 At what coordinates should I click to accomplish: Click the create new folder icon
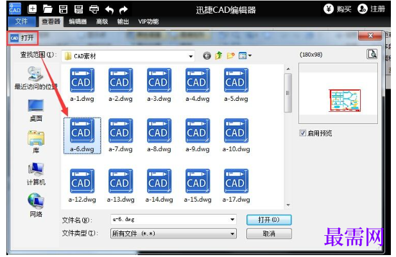pos(230,56)
